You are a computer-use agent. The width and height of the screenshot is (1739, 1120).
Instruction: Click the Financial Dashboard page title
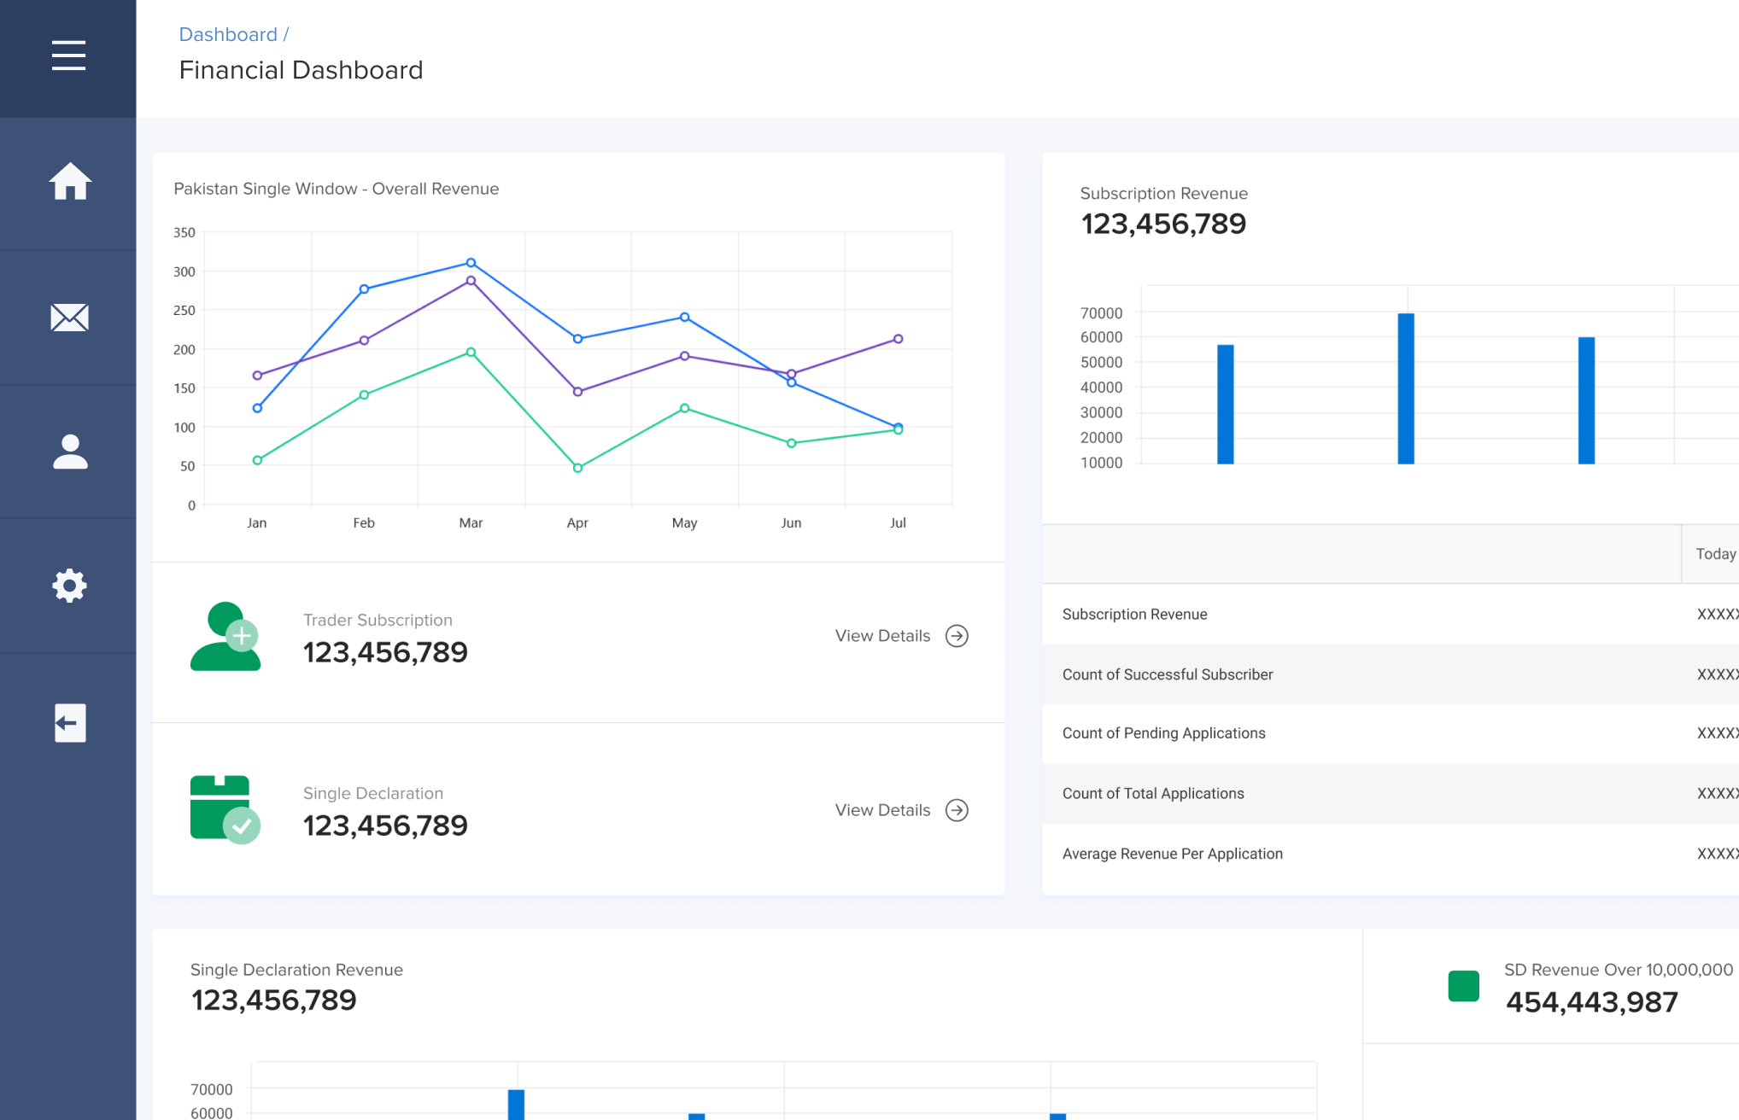point(301,70)
